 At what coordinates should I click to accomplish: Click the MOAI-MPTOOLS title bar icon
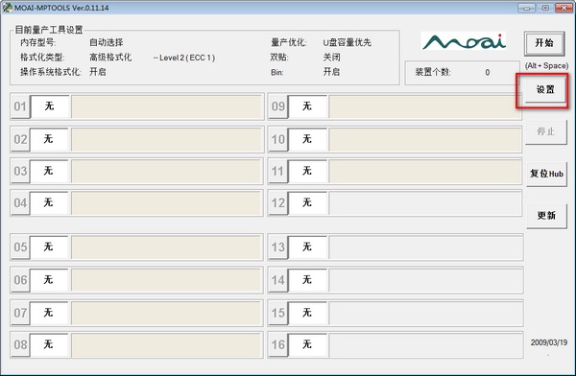(7, 8)
